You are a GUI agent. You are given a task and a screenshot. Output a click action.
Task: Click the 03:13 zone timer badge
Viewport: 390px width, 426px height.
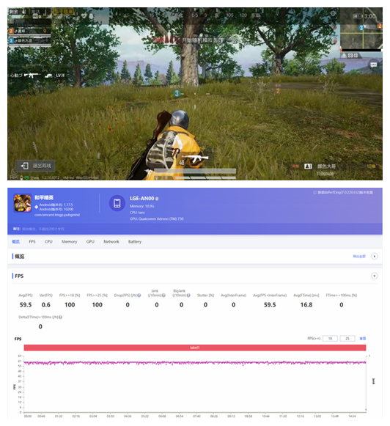[350, 56]
